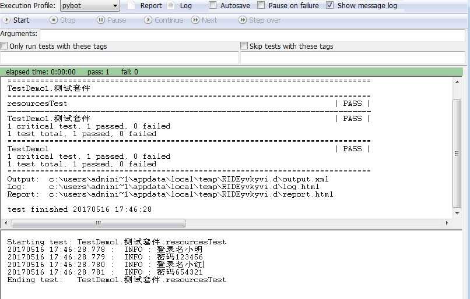Click the vertical scrollbar thumb
This screenshot has width=470, height=299.
click(457, 154)
